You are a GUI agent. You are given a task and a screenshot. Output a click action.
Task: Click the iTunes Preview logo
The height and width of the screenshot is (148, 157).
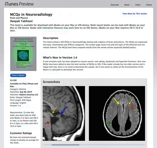19,4
